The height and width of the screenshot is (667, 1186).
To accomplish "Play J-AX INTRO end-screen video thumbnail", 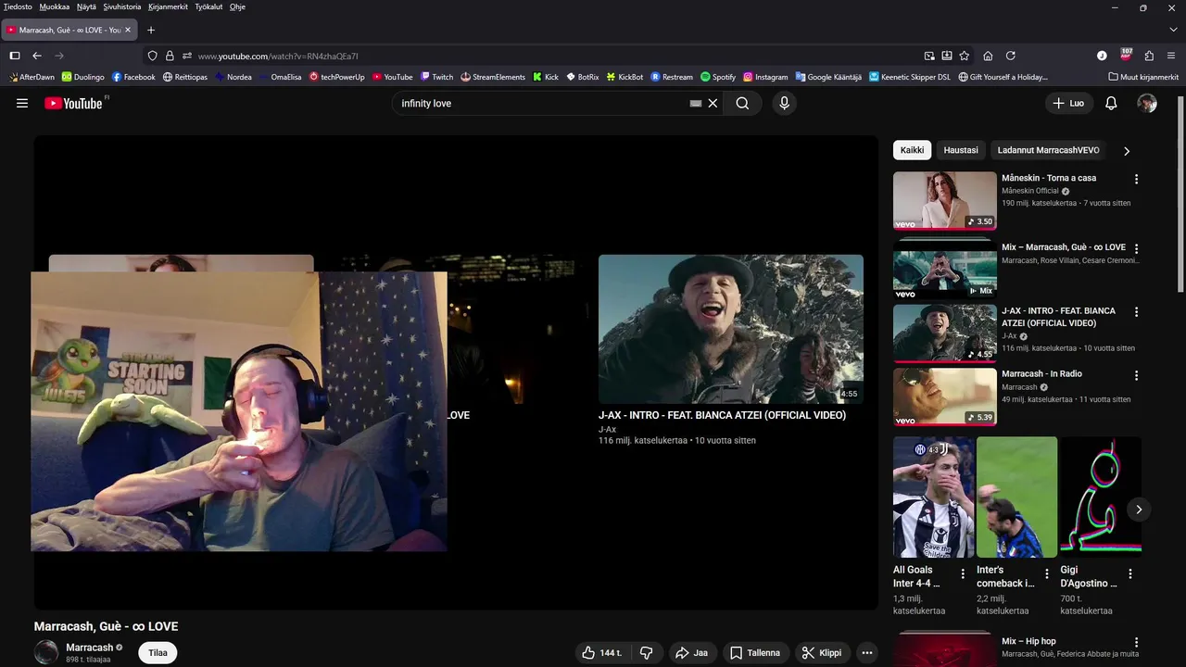I will (731, 330).
